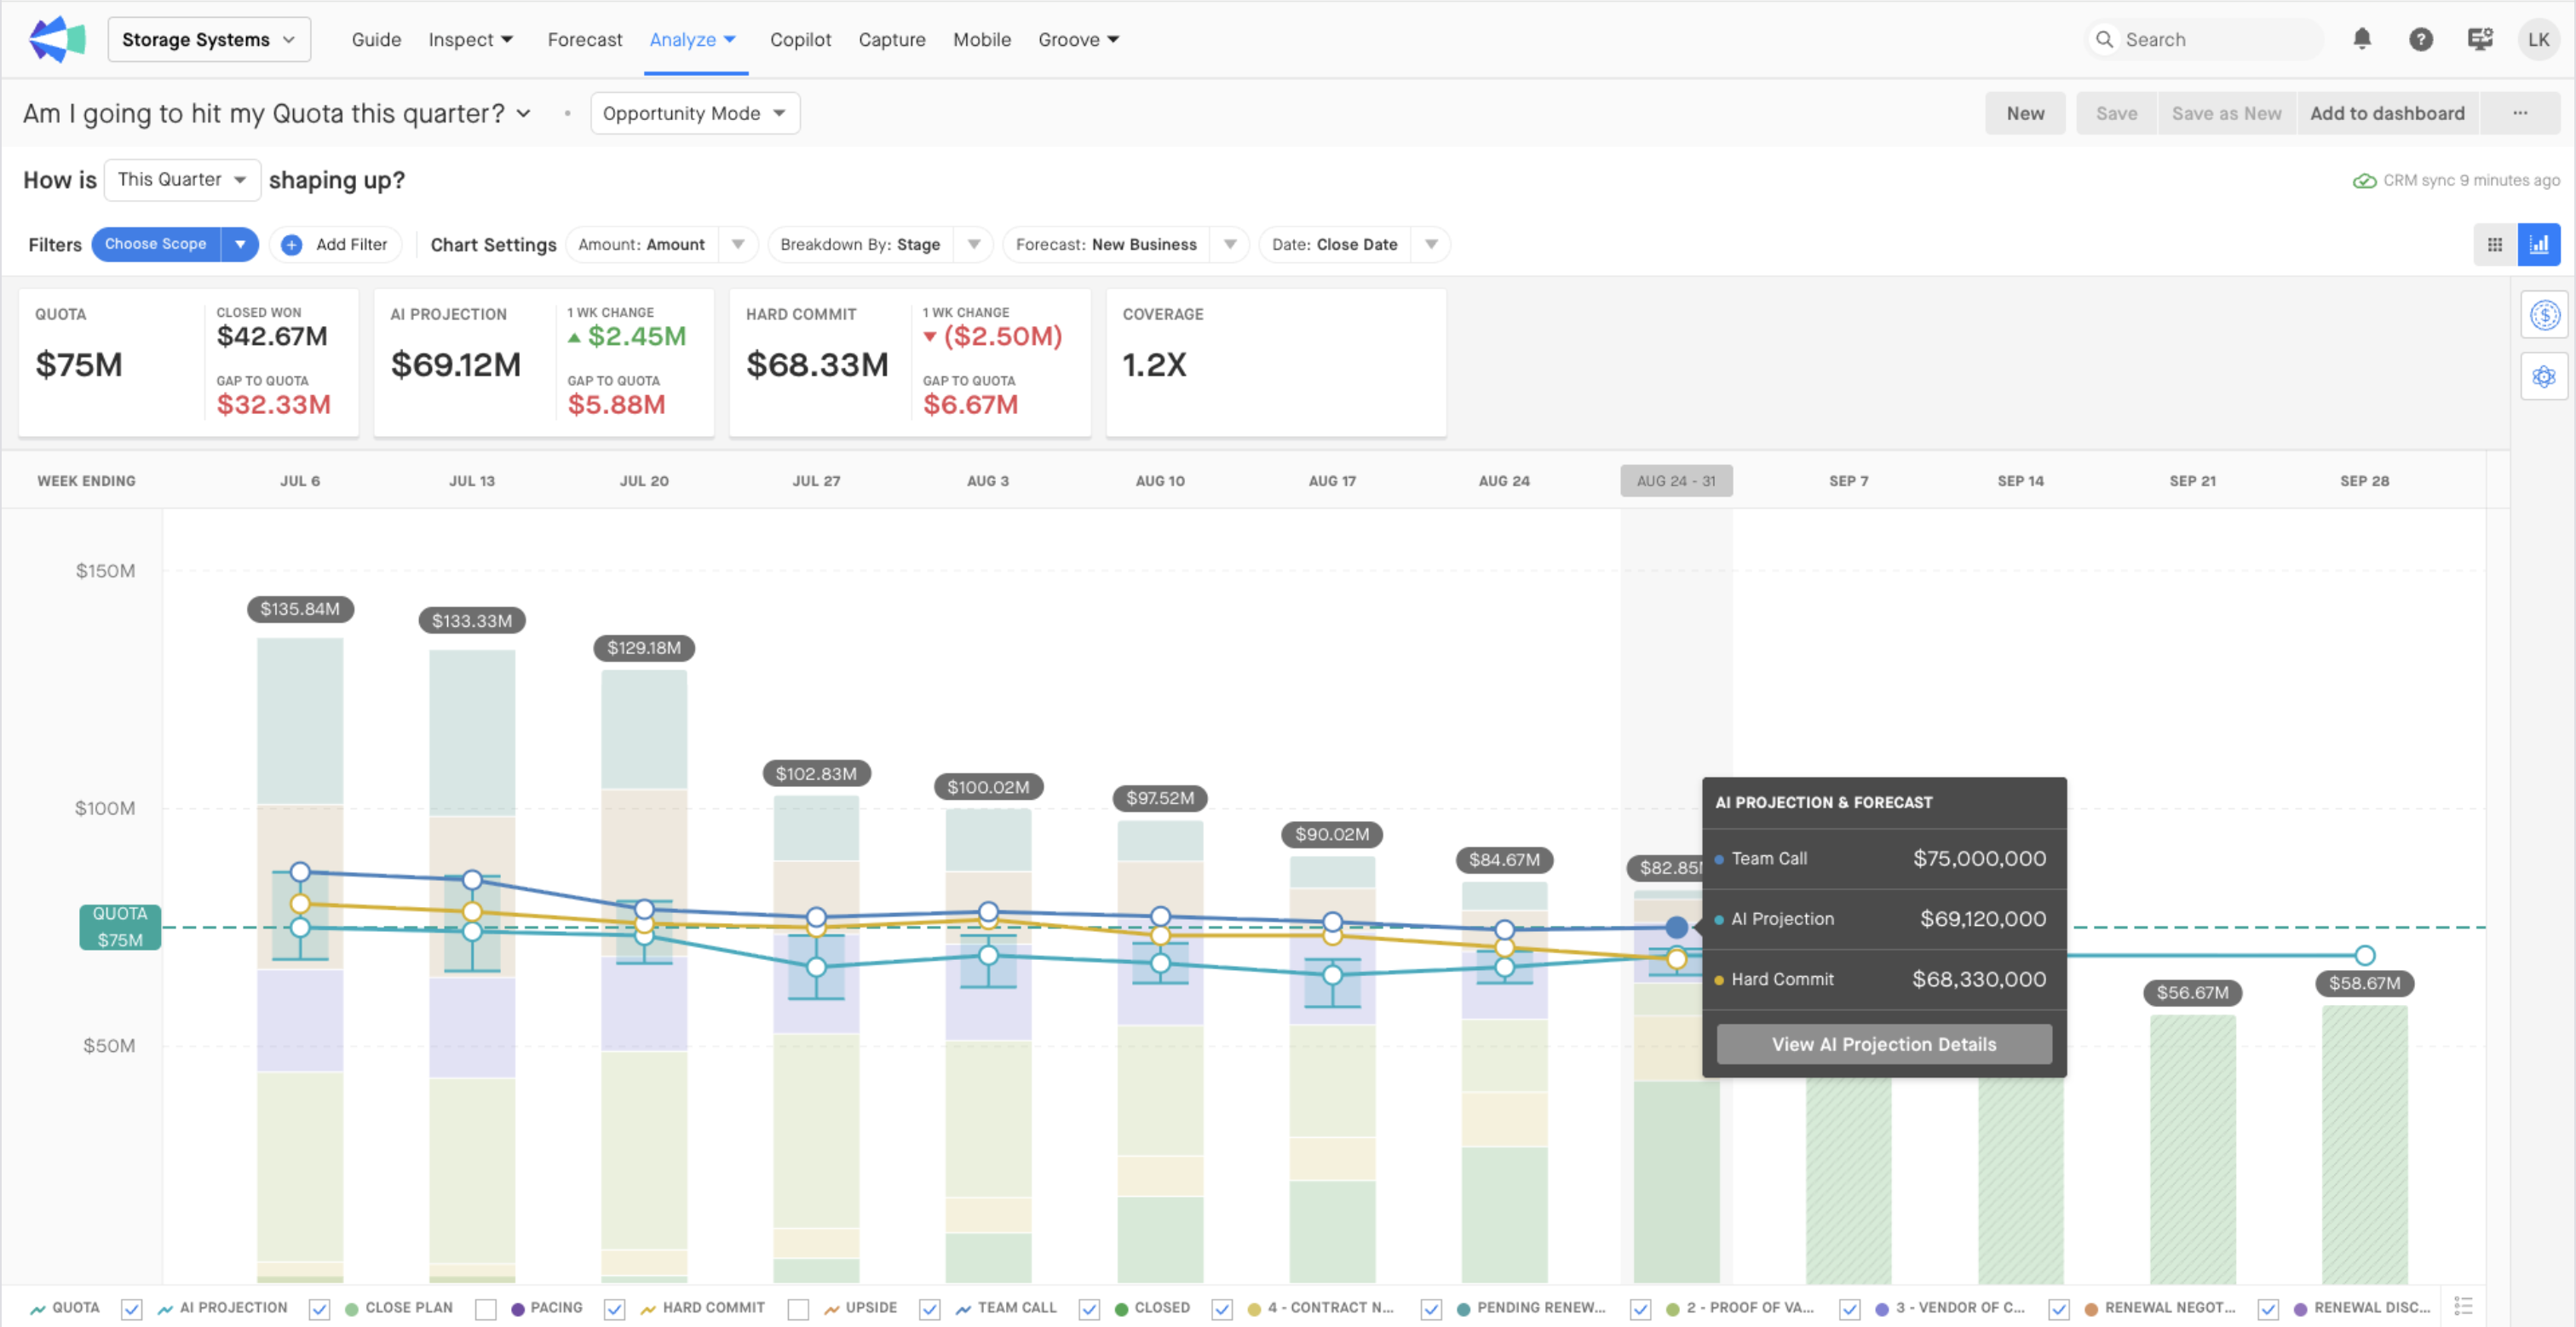Click the Clari logo in the top-left corner
2576x1327 pixels.
click(x=56, y=39)
